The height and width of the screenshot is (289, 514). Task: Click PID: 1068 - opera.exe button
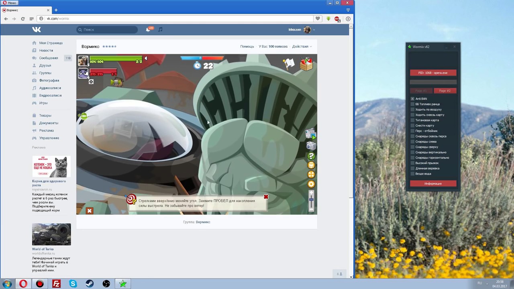click(433, 73)
